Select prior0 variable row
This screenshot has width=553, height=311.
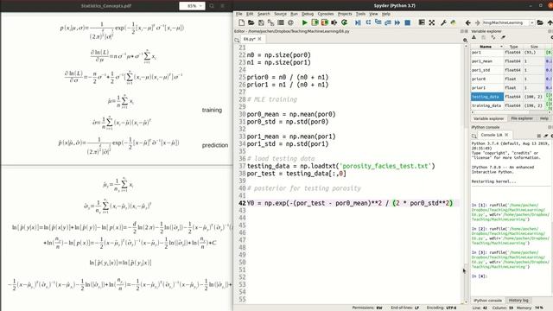point(512,79)
